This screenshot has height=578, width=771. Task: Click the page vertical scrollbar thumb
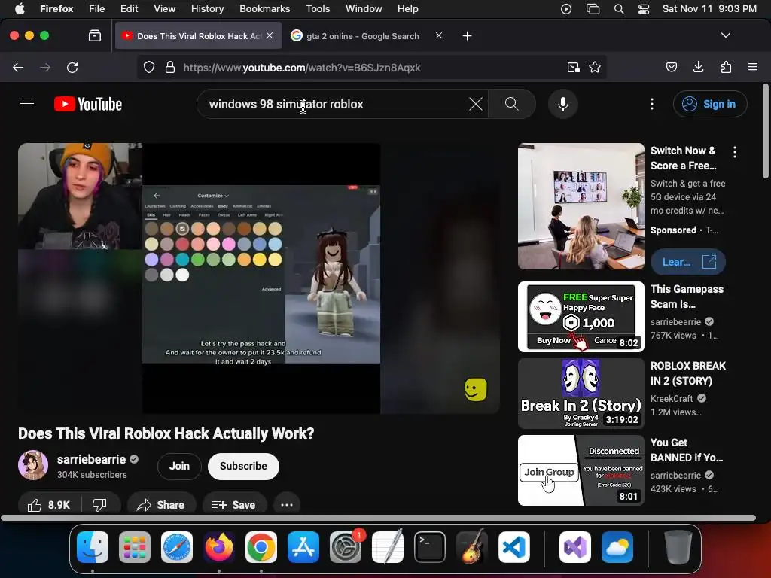click(x=766, y=131)
